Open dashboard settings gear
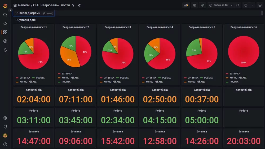 coord(203,5)
